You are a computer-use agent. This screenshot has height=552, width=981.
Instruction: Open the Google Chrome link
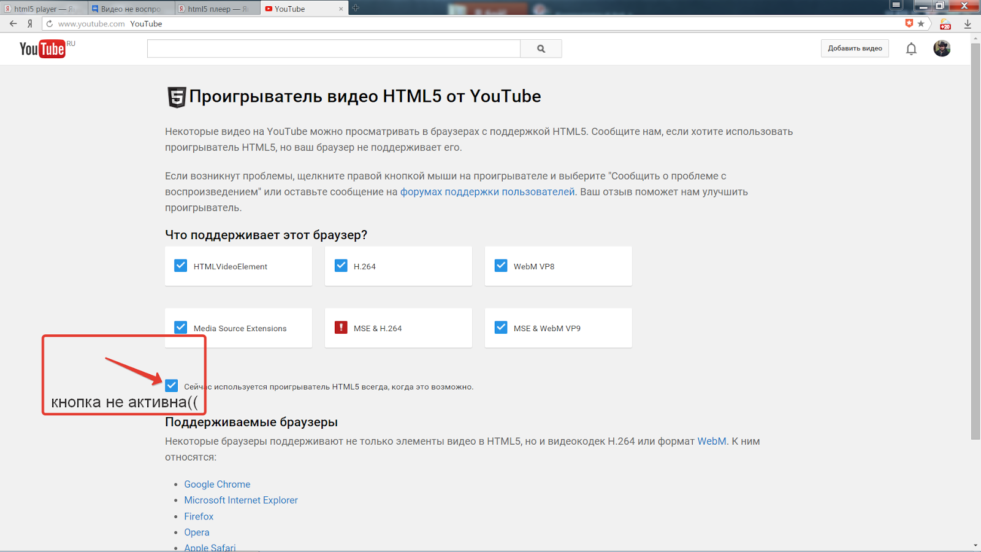coord(217,485)
